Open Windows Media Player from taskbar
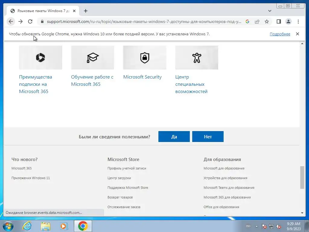The height and width of the screenshot is (232, 309). tap(64, 226)
